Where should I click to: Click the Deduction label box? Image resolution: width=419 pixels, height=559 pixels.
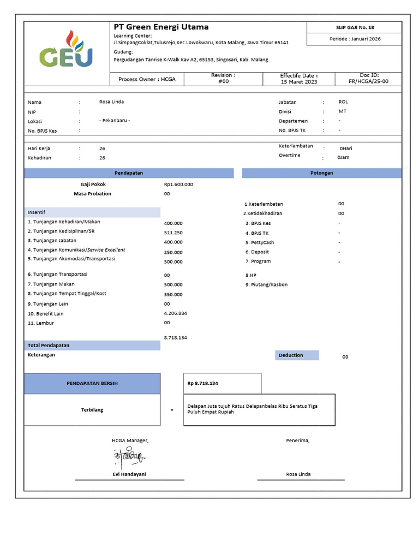click(x=297, y=355)
